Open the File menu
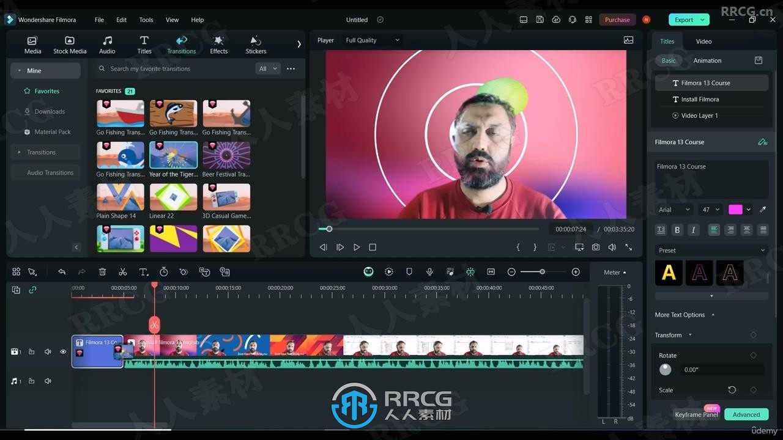 click(99, 20)
